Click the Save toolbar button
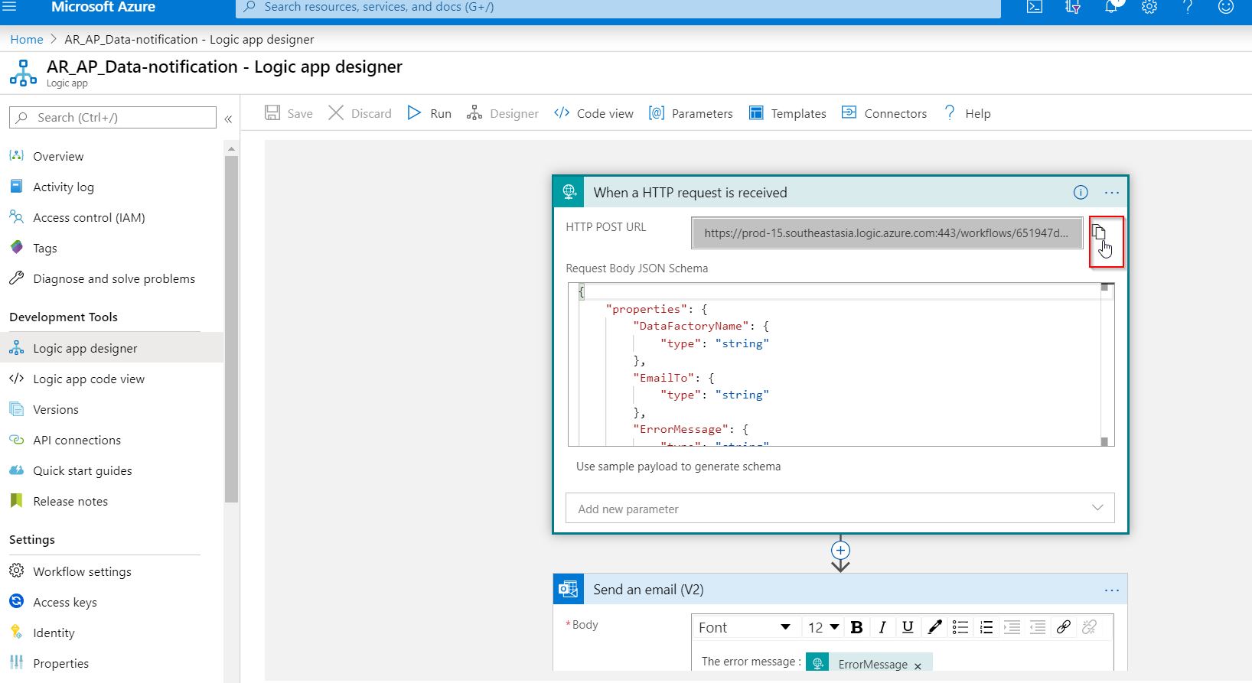 [289, 113]
